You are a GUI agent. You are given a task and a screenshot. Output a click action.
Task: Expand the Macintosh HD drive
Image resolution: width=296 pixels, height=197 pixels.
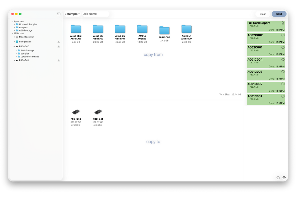[x=14, y=37]
